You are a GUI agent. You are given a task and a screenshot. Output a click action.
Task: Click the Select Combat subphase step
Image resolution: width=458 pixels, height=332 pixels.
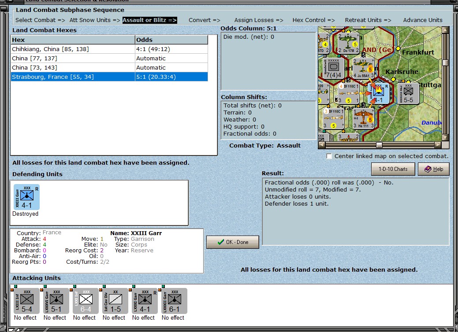[x=40, y=20]
